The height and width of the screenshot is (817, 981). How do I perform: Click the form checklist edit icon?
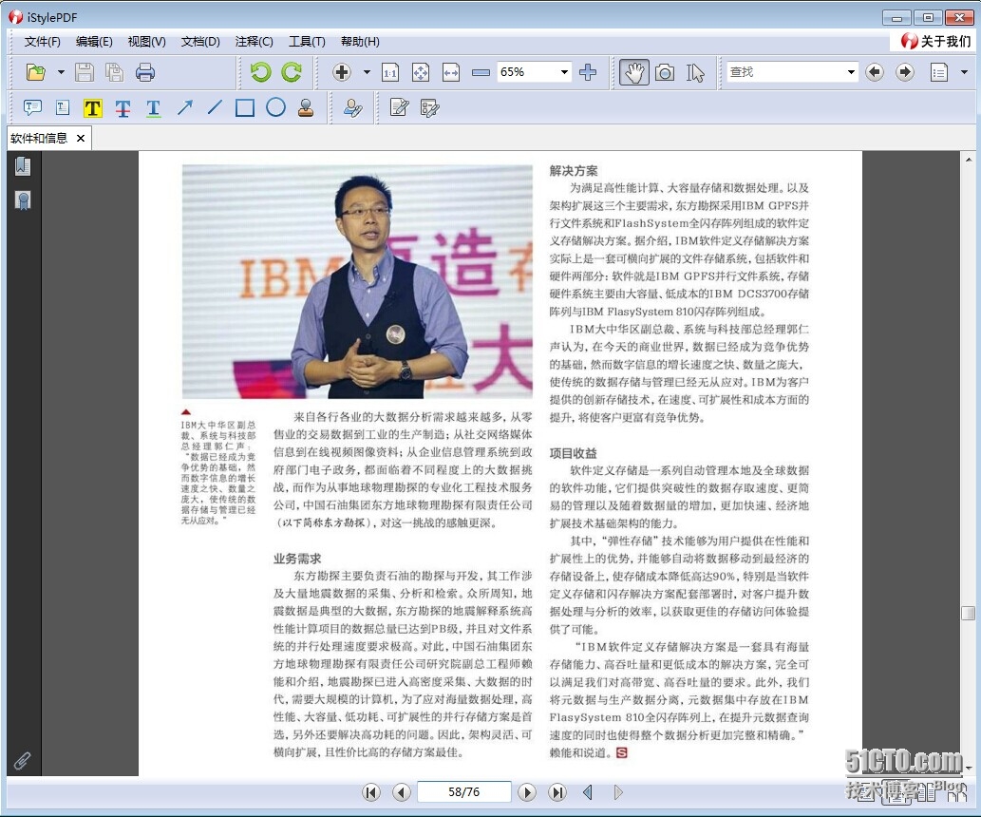pos(430,108)
